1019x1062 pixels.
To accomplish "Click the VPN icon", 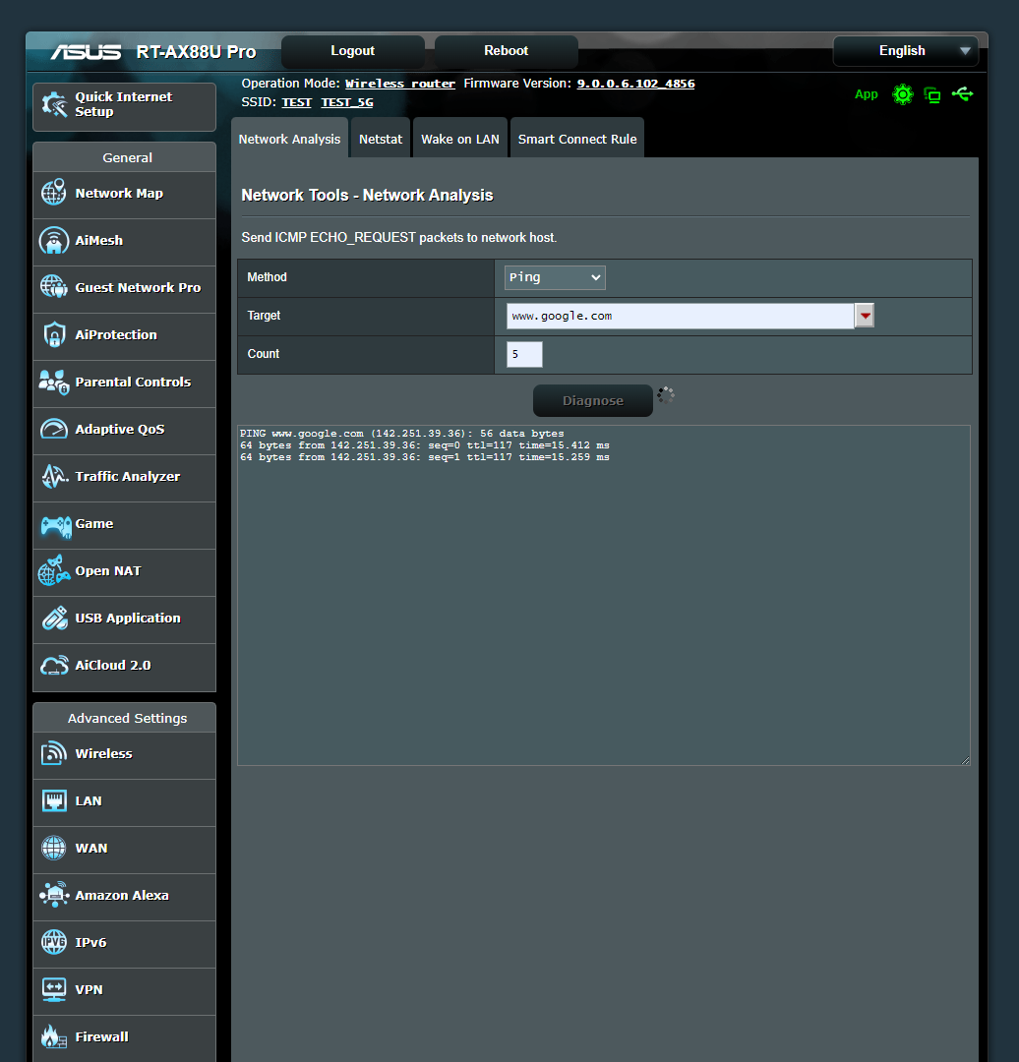I will [53, 989].
